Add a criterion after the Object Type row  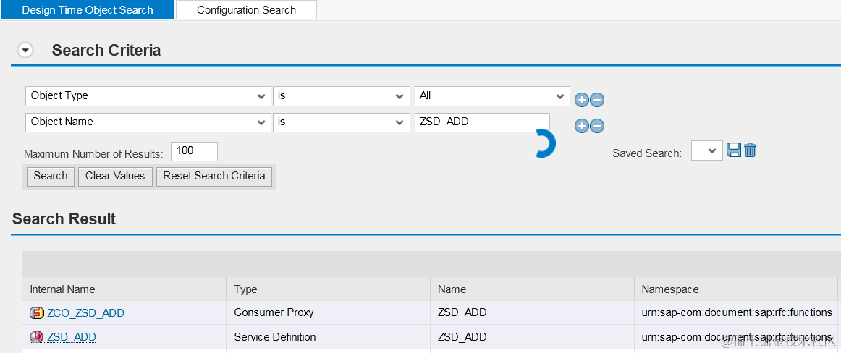click(581, 100)
